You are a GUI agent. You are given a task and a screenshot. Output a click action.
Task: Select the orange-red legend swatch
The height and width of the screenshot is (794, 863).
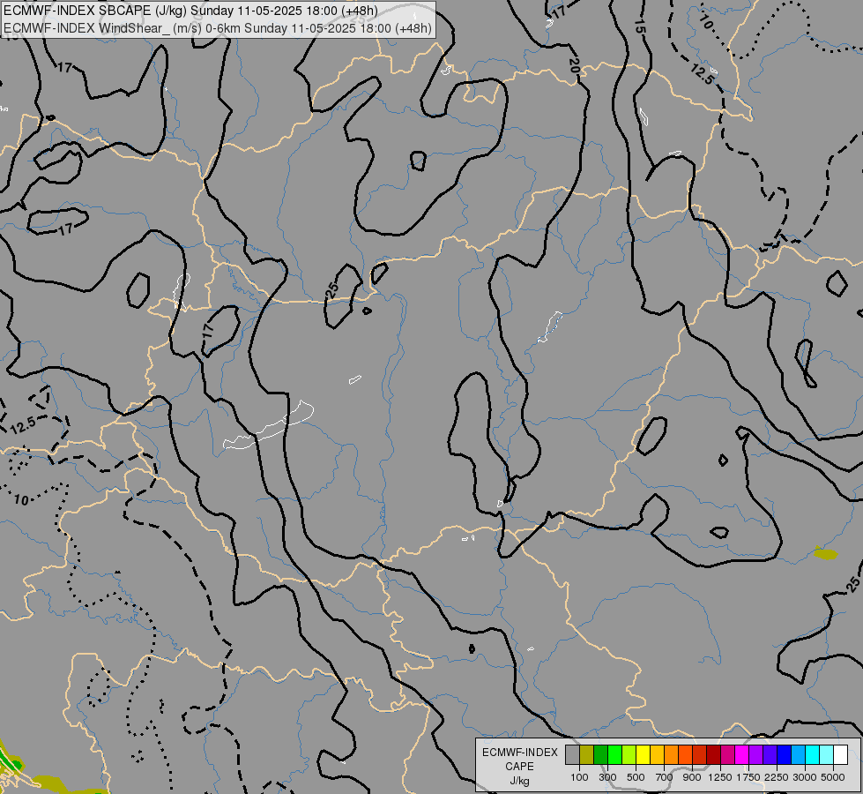click(x=685, y=755)
